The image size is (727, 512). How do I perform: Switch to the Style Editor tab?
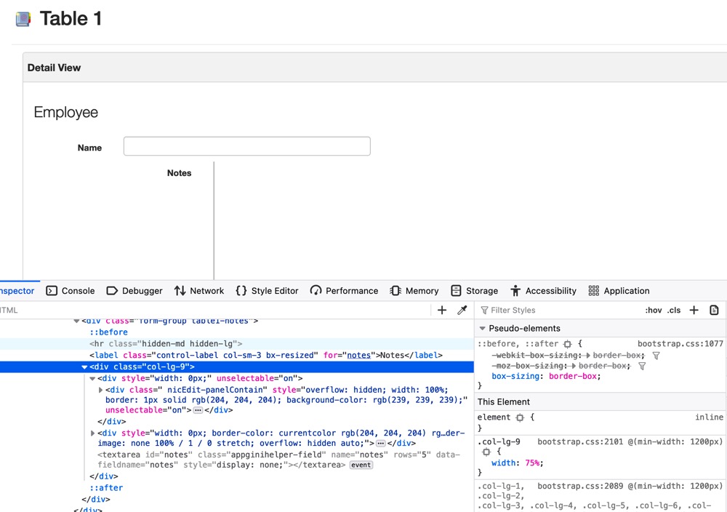pos(267,291)
